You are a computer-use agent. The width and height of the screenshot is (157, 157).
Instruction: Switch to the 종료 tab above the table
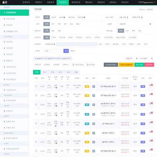click(x=68, y=72)
